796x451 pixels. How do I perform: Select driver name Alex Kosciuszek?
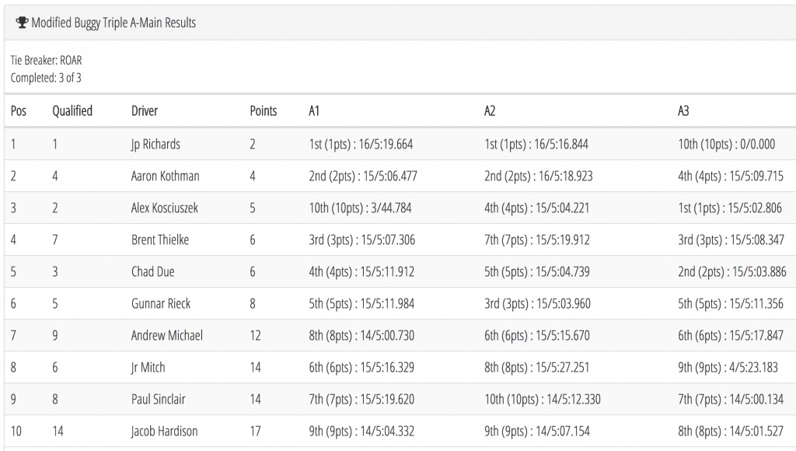165,208
